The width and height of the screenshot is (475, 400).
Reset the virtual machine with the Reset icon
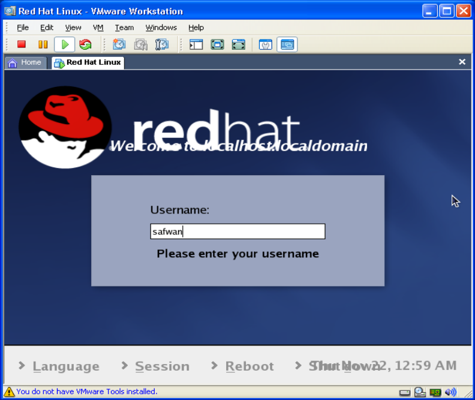86,44
